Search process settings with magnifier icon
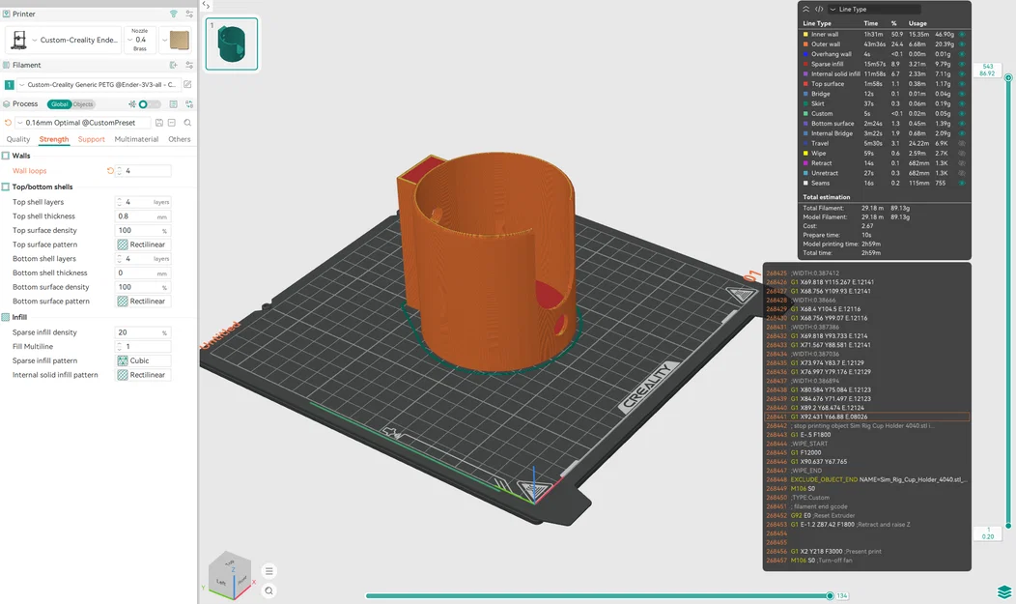 [x=187, y=123]
